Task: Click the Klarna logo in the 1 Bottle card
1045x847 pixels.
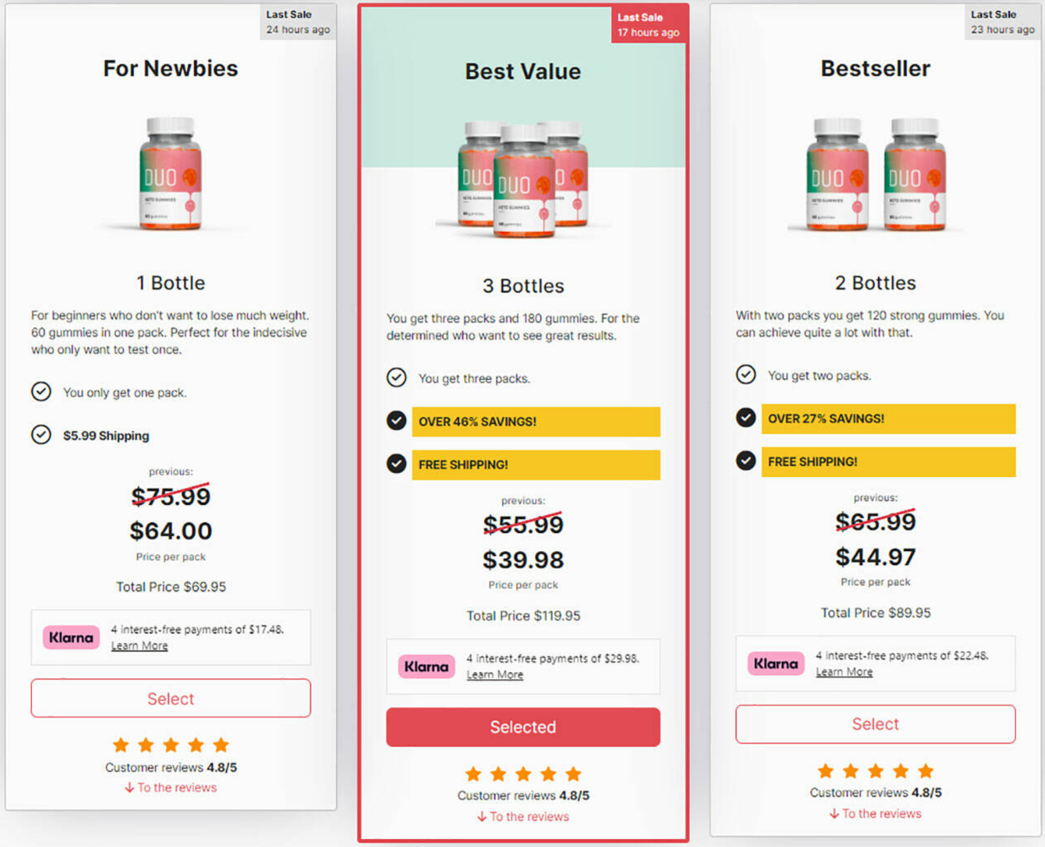Action: (x=71, y=637)
